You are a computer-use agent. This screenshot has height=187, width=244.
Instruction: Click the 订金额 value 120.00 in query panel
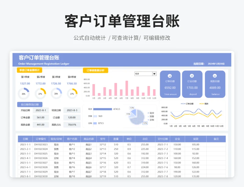point(72,117)
